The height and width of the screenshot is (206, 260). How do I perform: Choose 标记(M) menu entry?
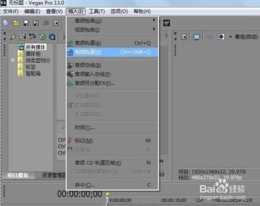[112, 141]
